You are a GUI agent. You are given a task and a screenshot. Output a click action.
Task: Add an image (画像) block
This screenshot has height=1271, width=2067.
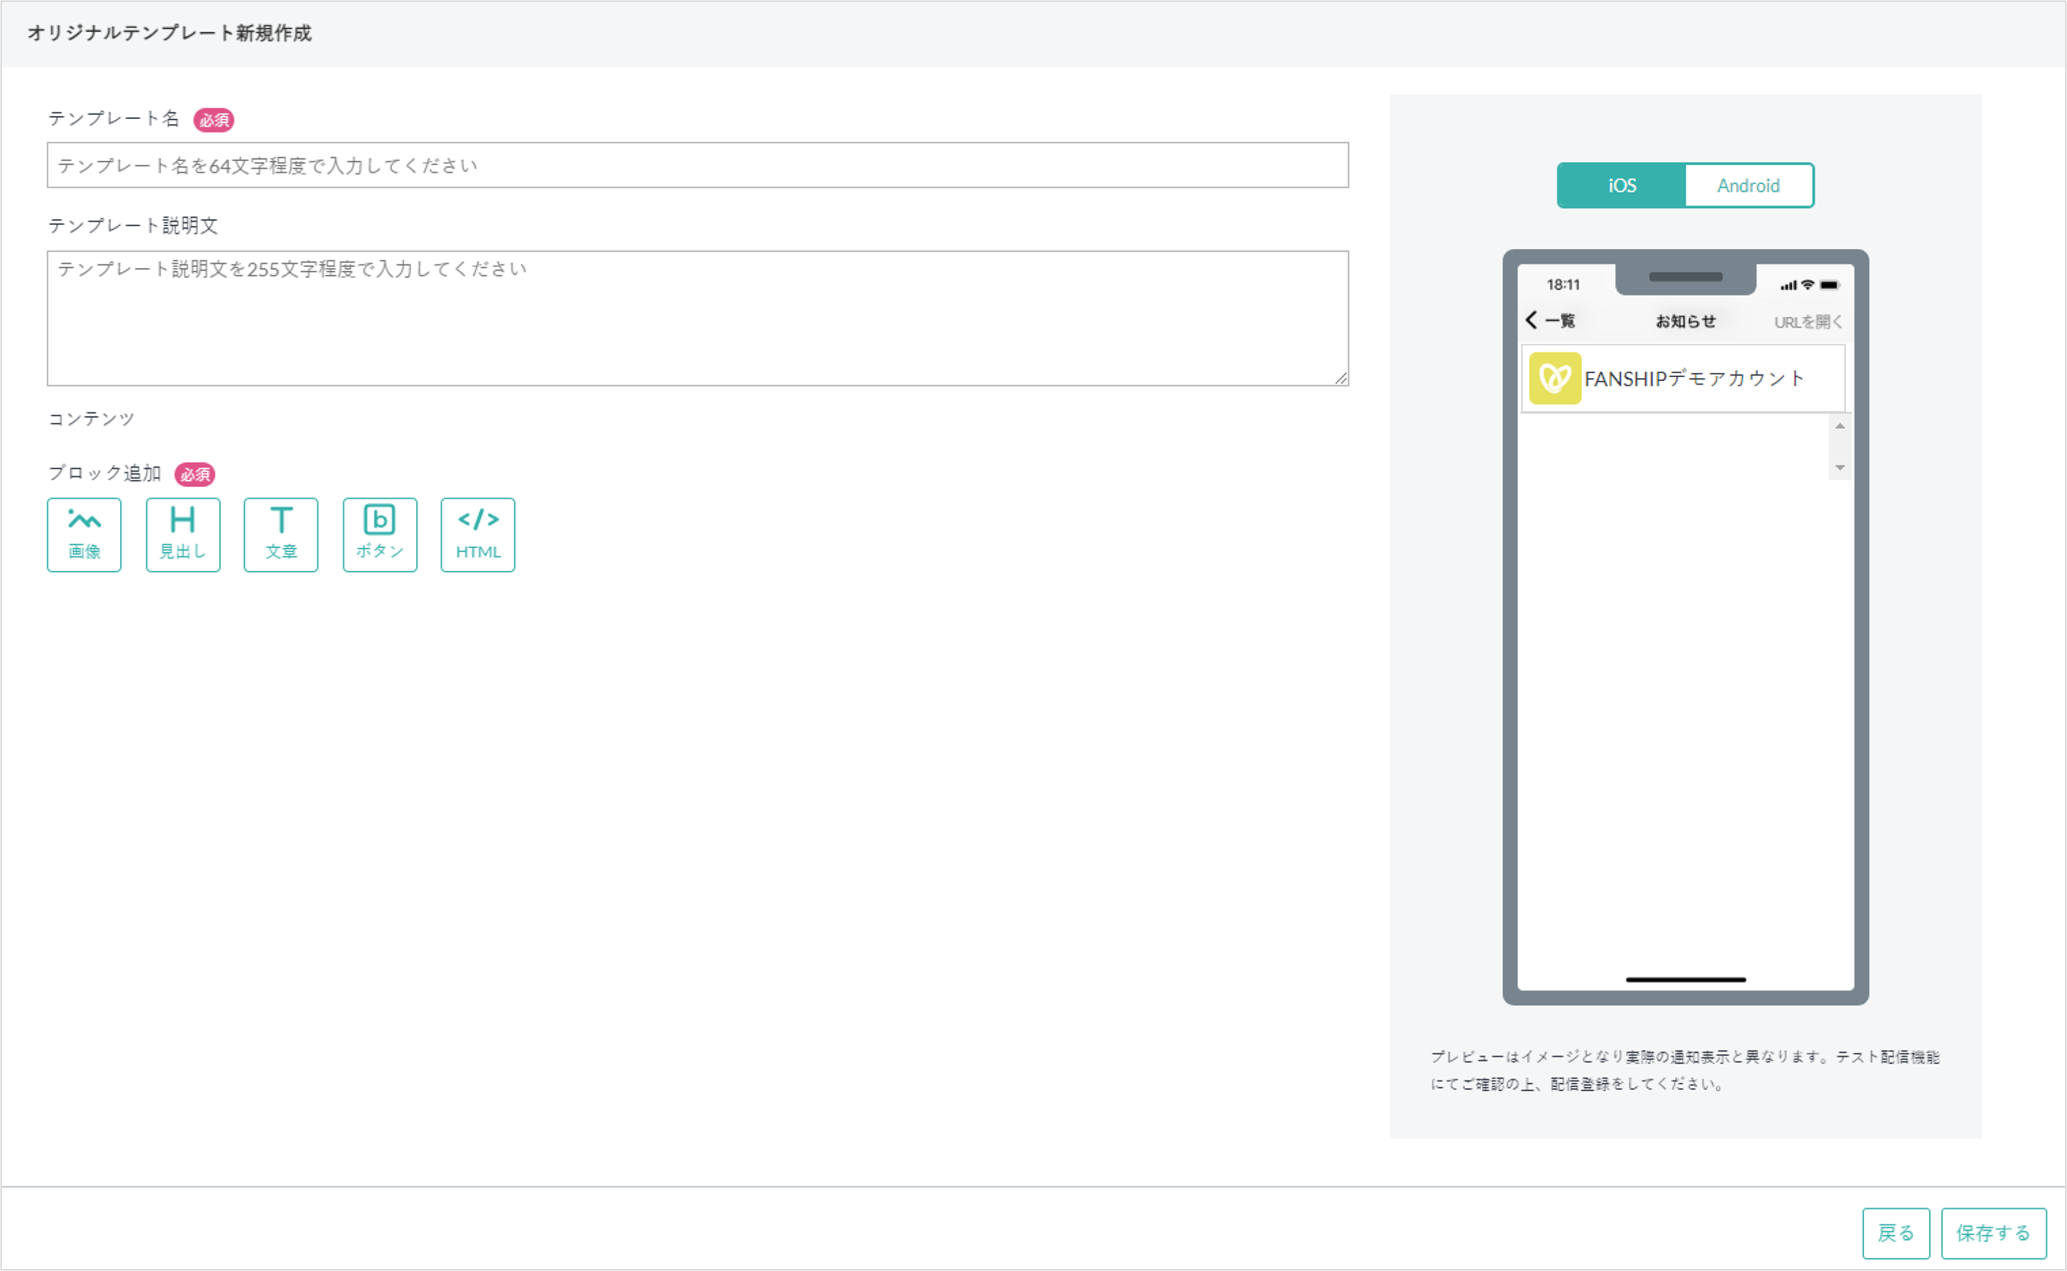(x=84, y=534)
